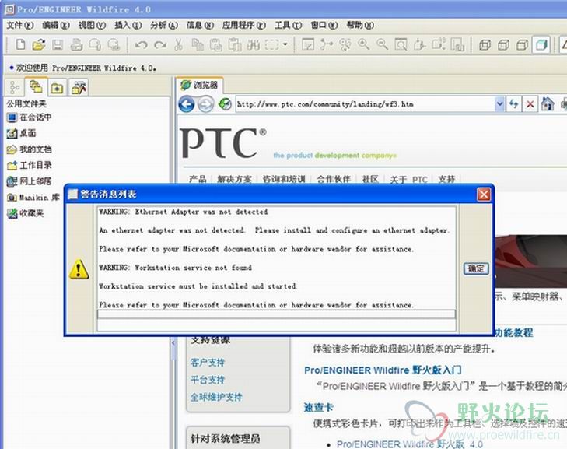Viewport: 567px width, 449px height.
Task: Open 全球维护支持 link
Action: coord(216,397)
